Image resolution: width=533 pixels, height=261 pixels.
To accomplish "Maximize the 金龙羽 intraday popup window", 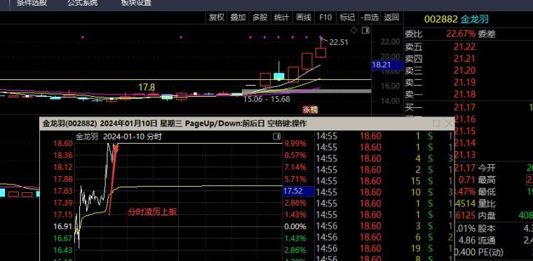I will point(436,123).
